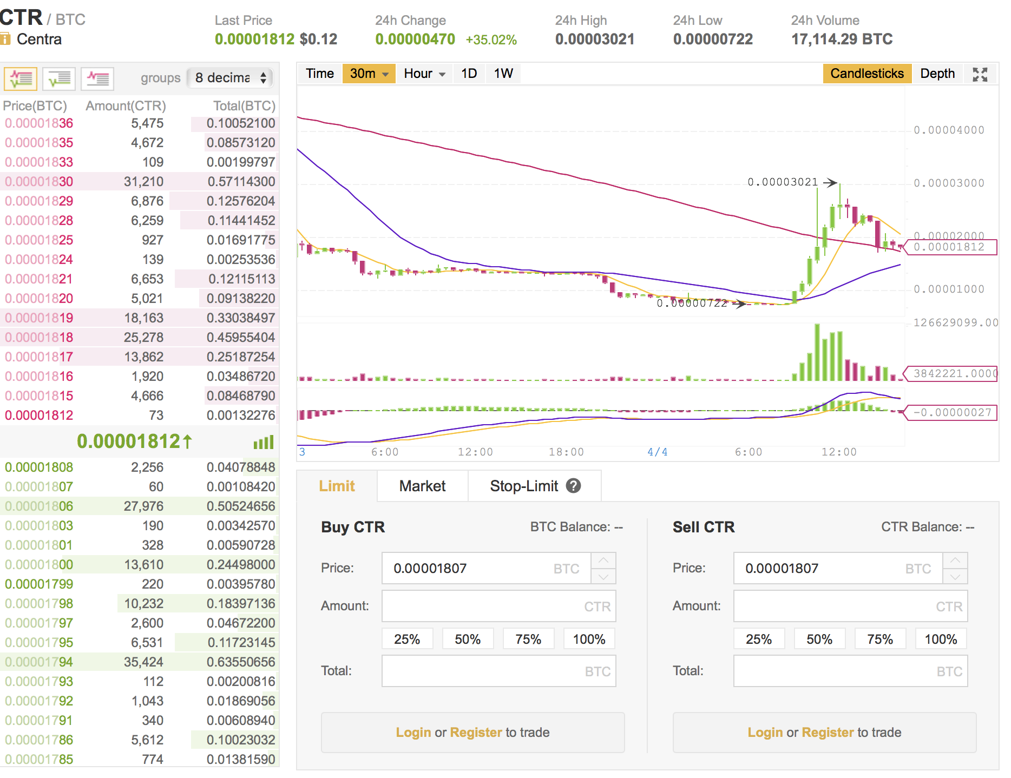Click the -0.00000027 MACD tag on axis
This screenshot has width=1011, height=778.
click(951, 413)
